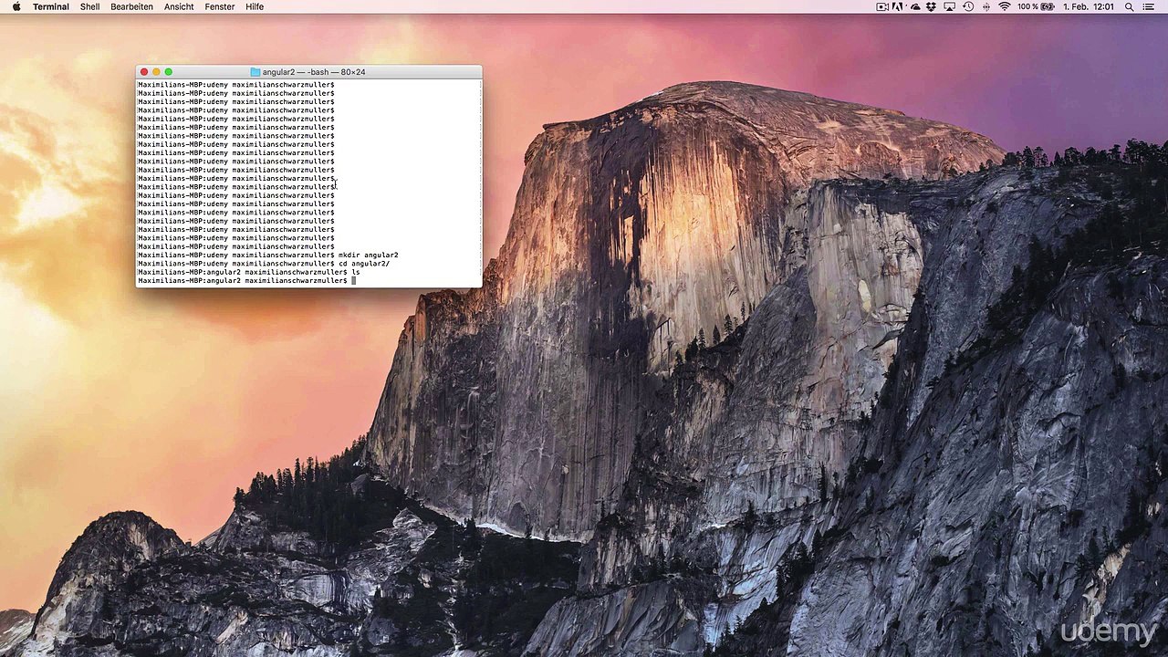Open the Adobe menu bar icon
This screenshot has width=1168, height=657.
point(898,6)
